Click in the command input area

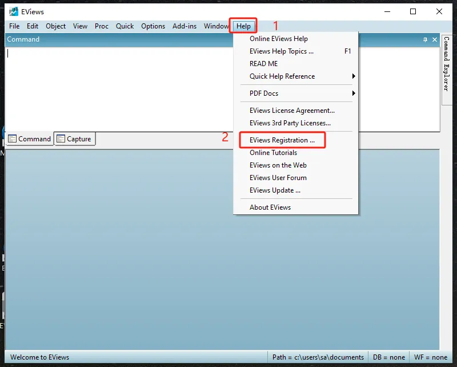[x=119, y=89]
